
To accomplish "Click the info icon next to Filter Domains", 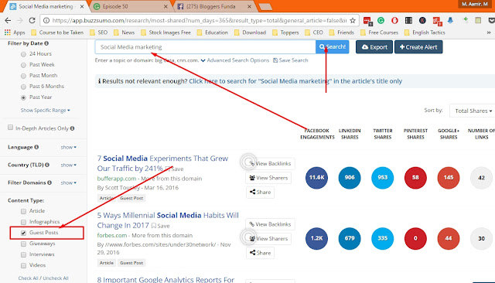I will [49, 182].
